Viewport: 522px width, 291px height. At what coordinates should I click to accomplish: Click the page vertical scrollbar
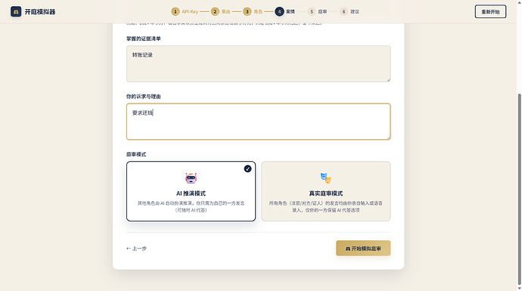pyautogui.click(x=519, y=190)
